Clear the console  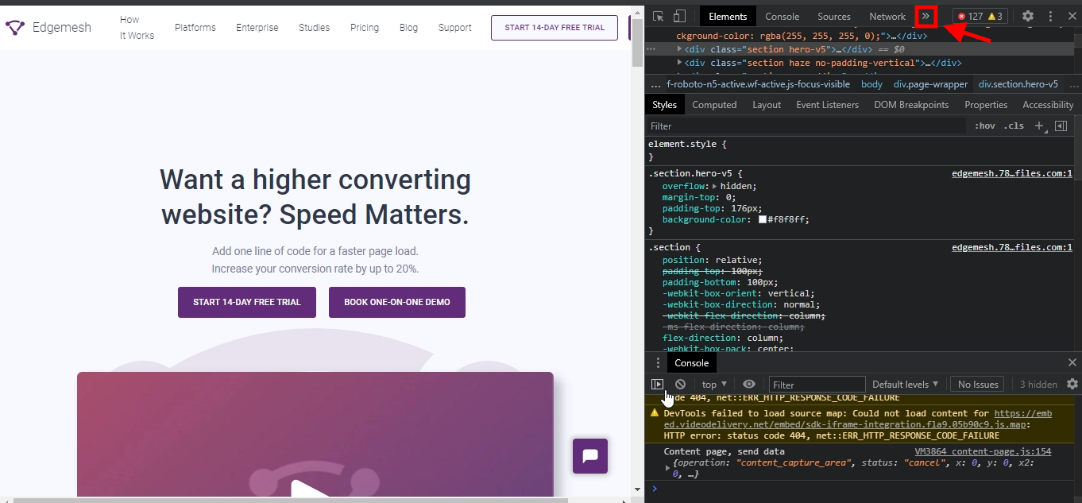point(680,384)
